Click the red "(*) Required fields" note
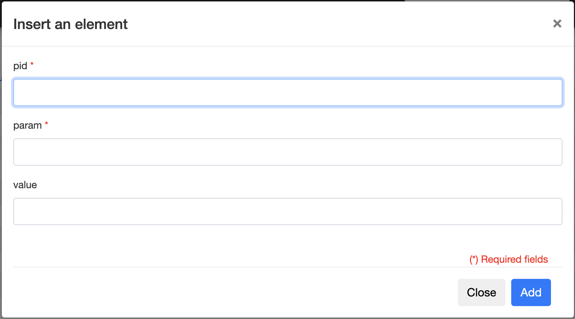 point(509,260)
